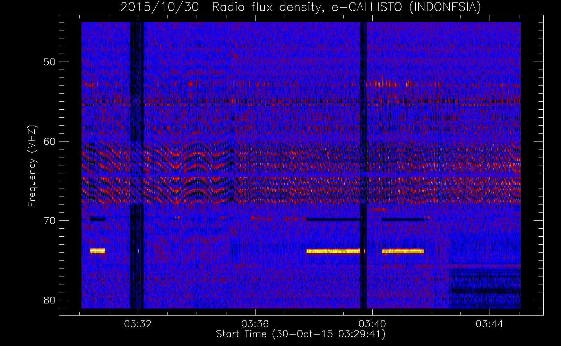Click the 03:40 time tick label
The width and height of the screenshot is (561, 346).
click(372, 324)
